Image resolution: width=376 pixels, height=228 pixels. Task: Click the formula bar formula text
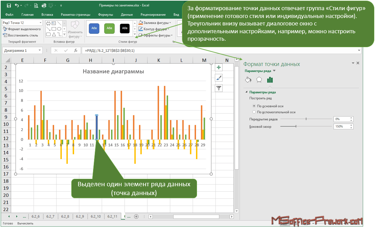pyautogui.click(x=110, y=51)
